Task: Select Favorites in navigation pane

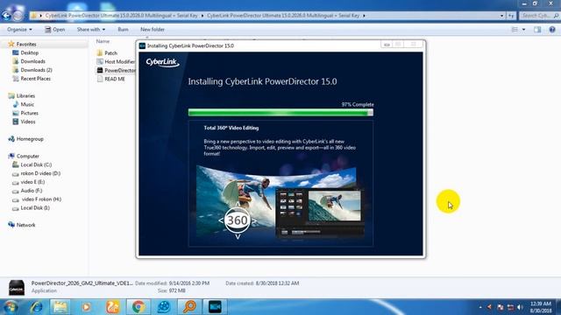Action: (23, 44)
